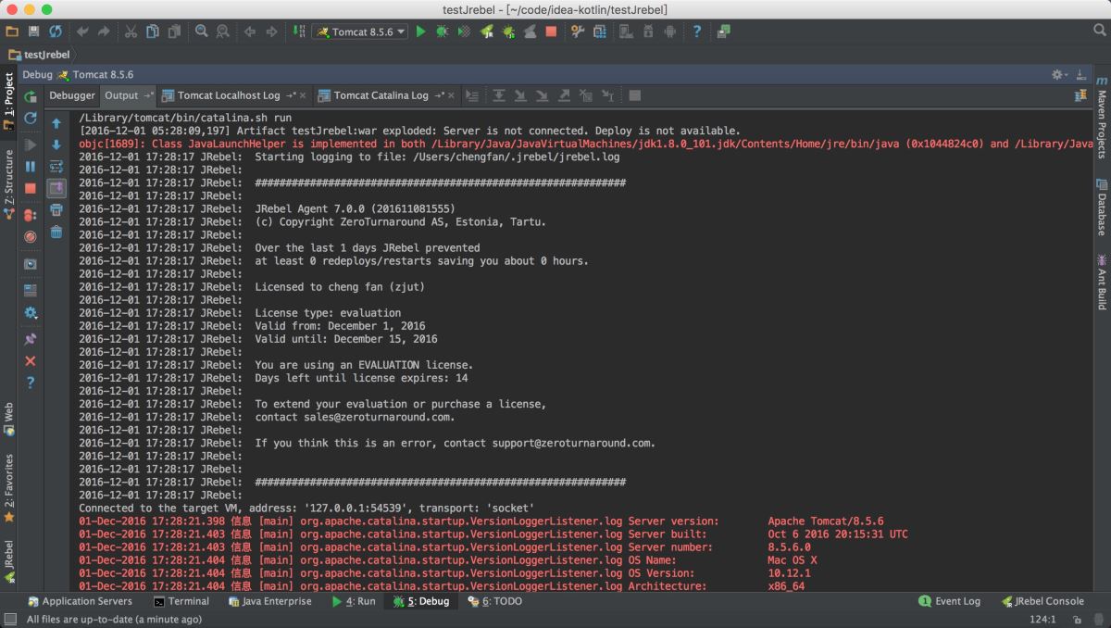1111x628 pixels.
Task: Open the Tomcat 8.5.6 run configuration dropdown
Action: [360, 31]
